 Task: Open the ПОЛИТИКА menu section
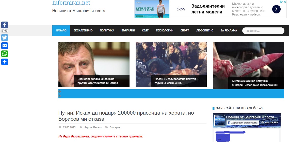[x=107, y=30]
